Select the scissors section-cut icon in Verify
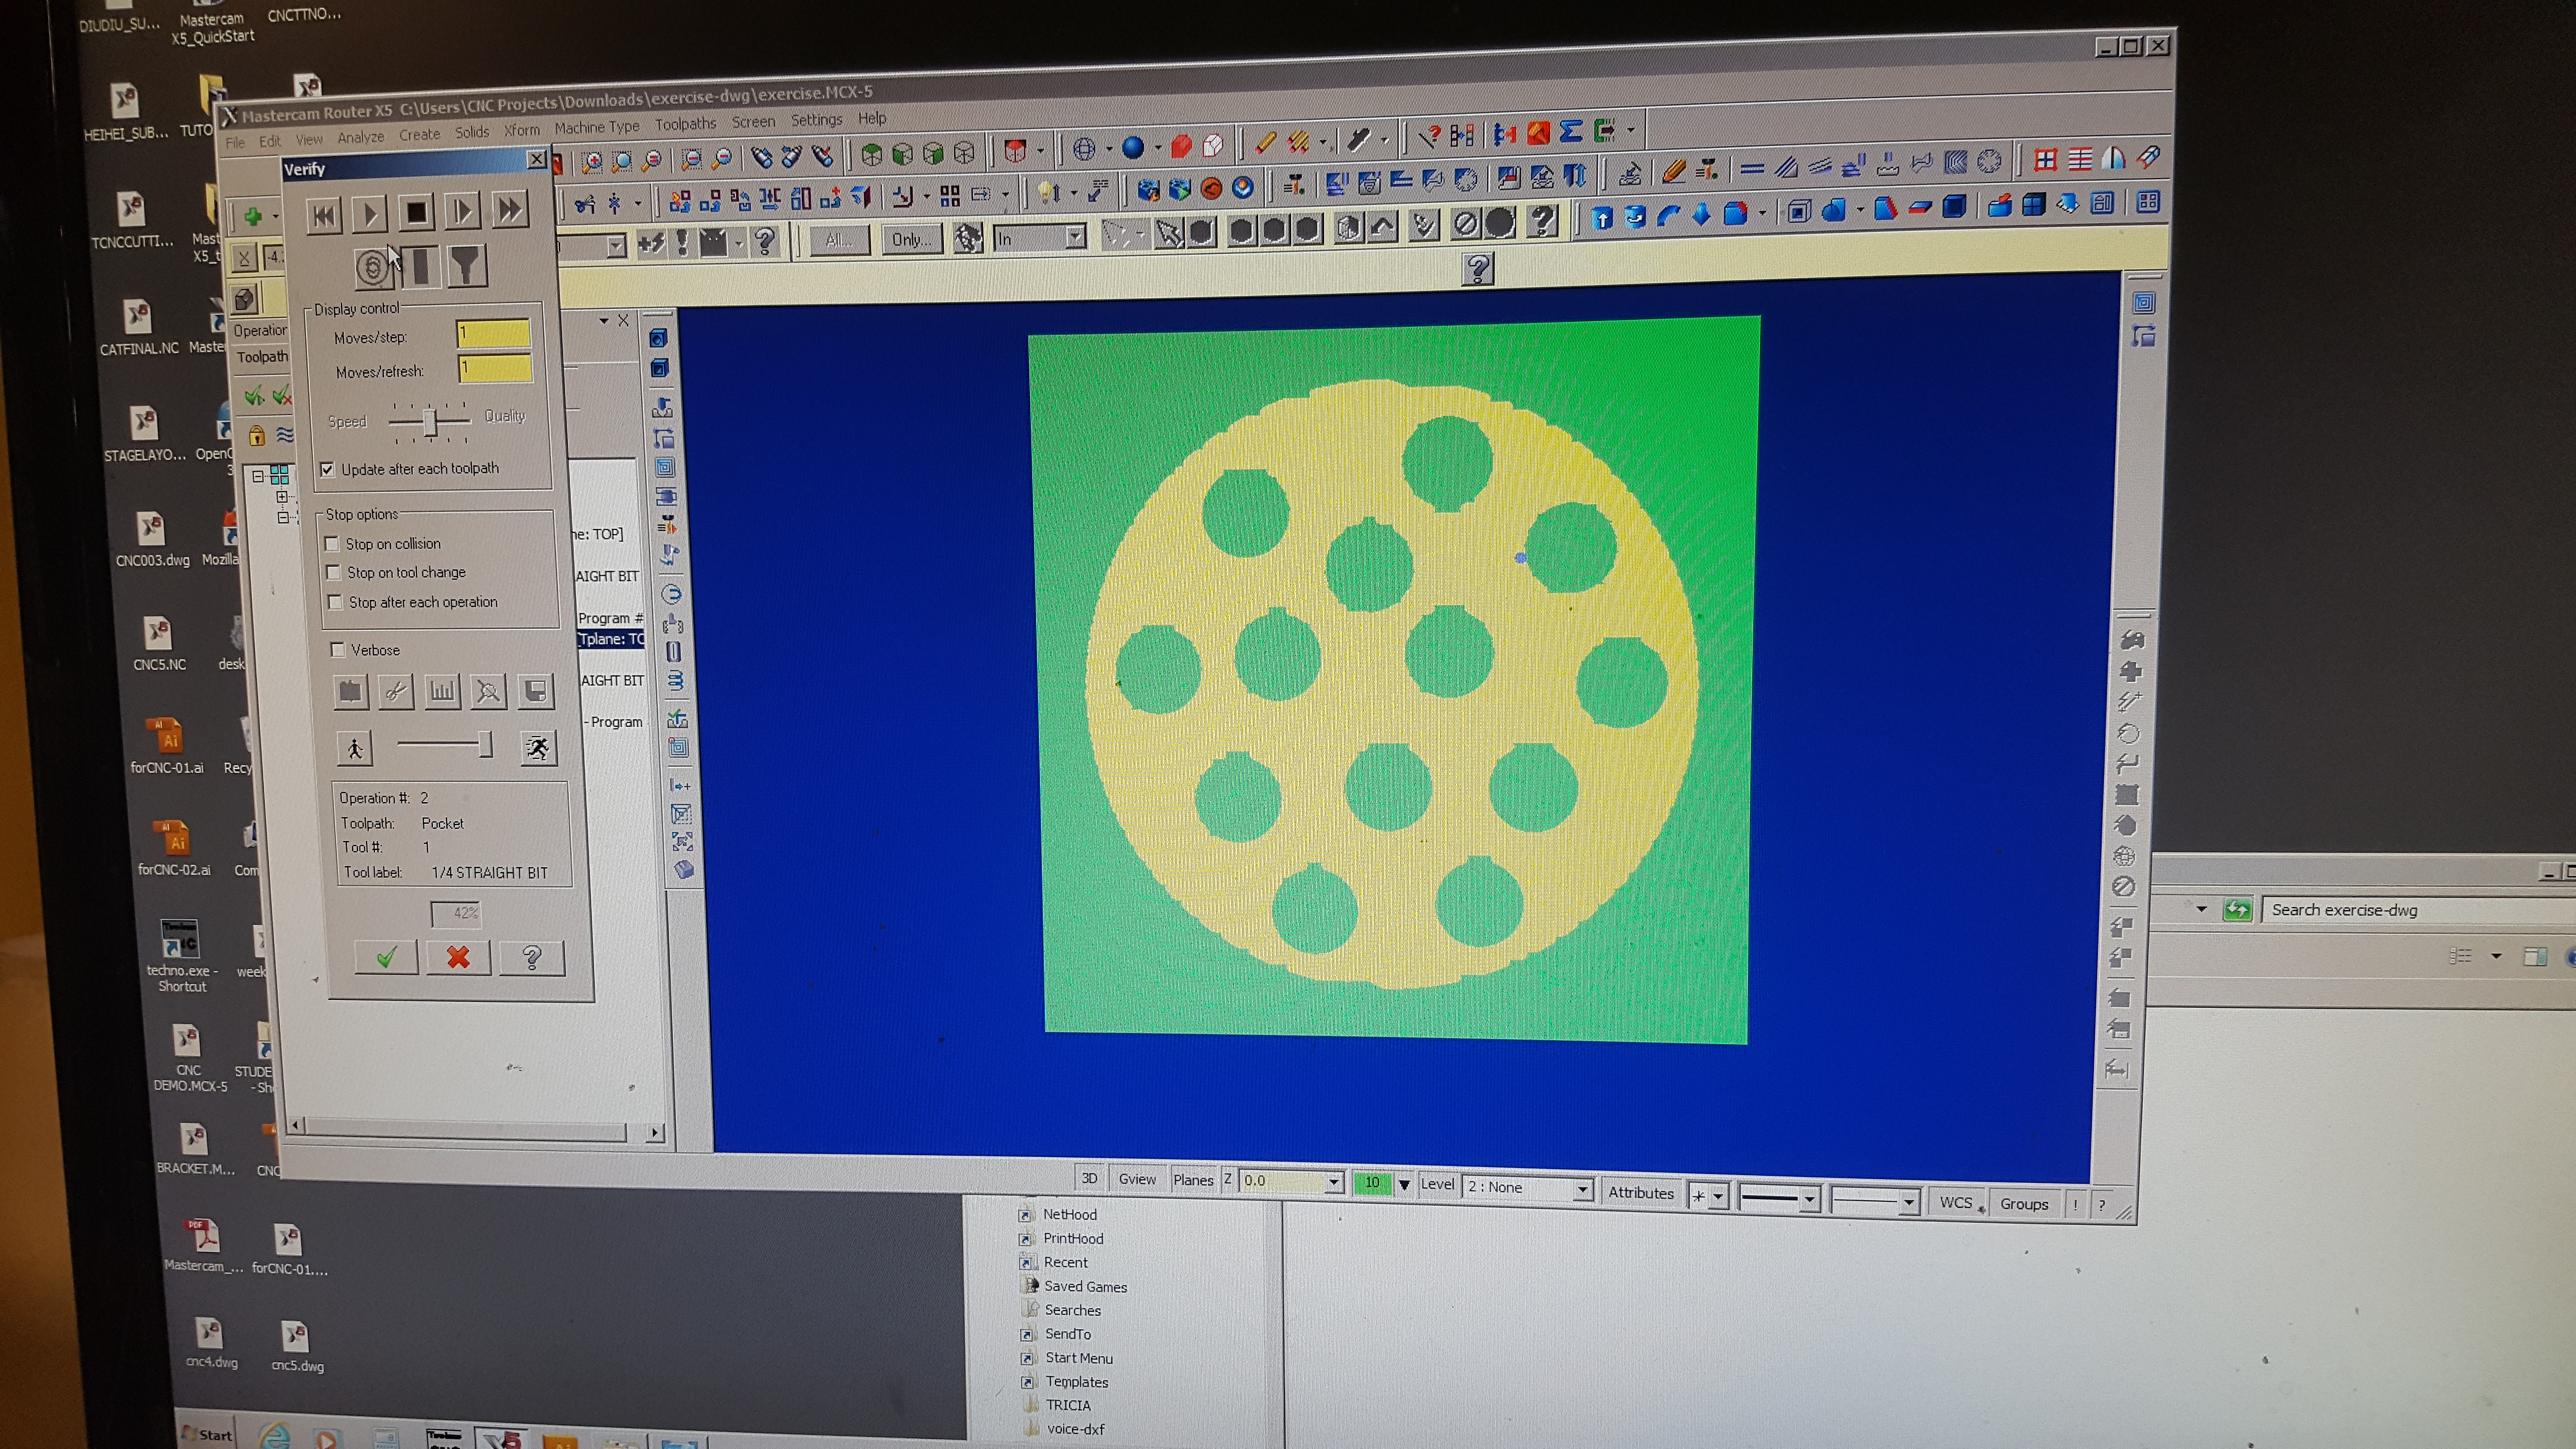 point(396,691)
